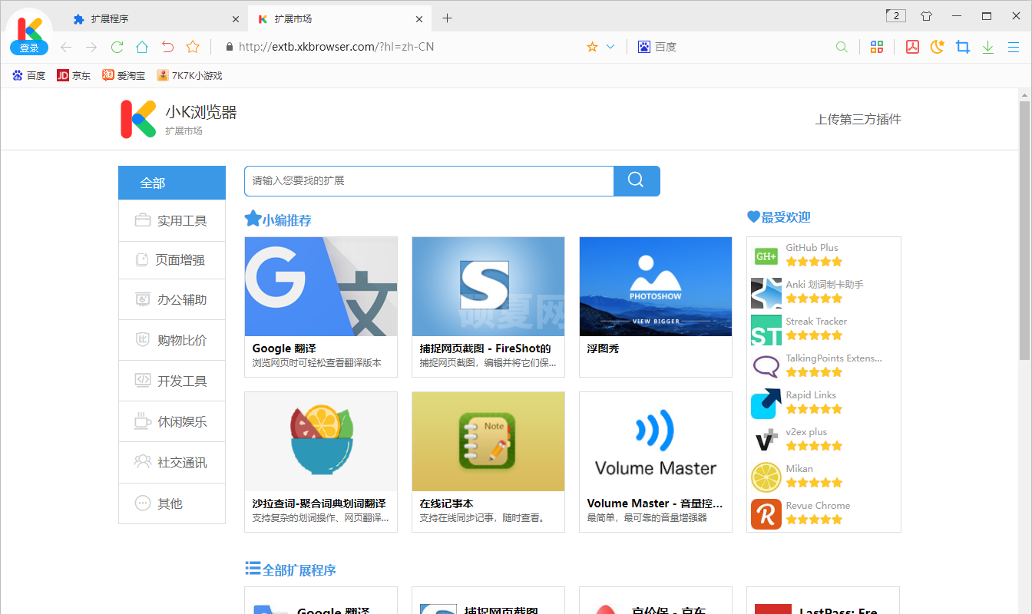The image size is (1032, 614).
Task: Switch to the 扩展程序 tab
Action: click(x=156, y=18)
